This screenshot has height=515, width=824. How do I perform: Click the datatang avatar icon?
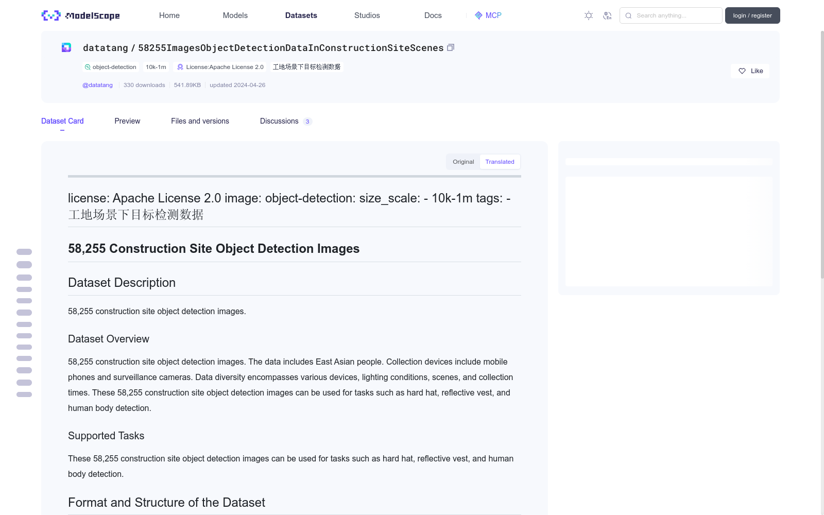[x=66, y=47]
